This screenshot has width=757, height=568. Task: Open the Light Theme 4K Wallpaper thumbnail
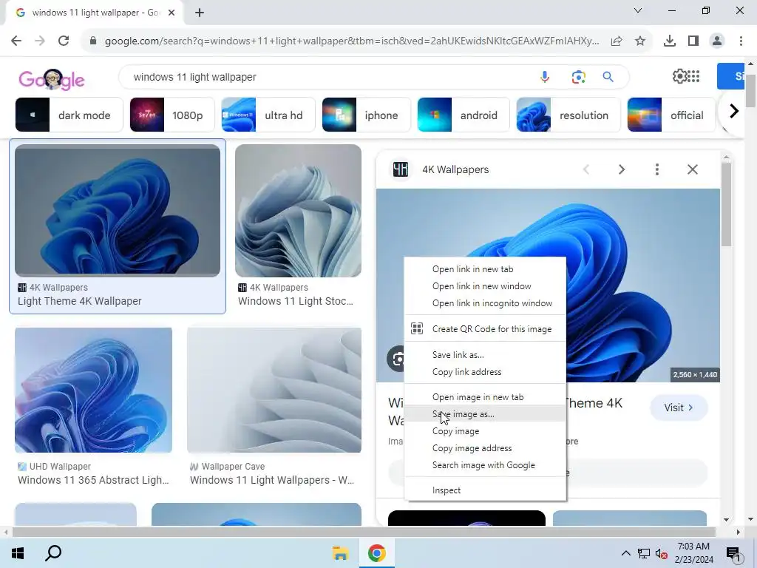[x=118, y=211]
